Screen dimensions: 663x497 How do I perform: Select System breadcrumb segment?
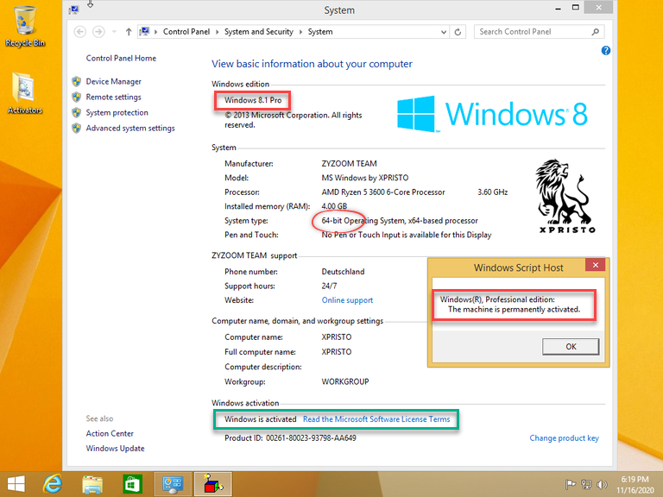click(x=320, y=32)
